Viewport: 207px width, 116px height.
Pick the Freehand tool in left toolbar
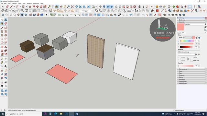6,28
